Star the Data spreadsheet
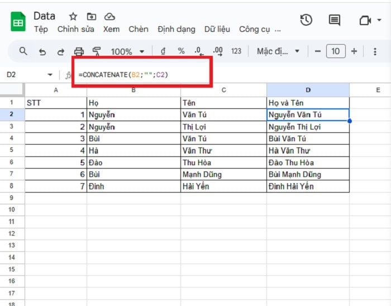 coord(73,16)
